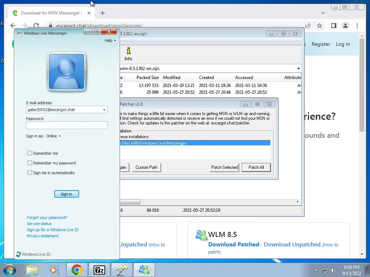Bookmark this page with star icon
This screenshot has height=277, width=370.
pyautogui.click(x=319, y=26)
